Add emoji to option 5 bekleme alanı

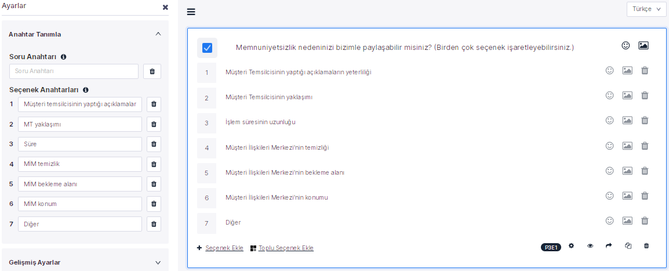(609, 171)
